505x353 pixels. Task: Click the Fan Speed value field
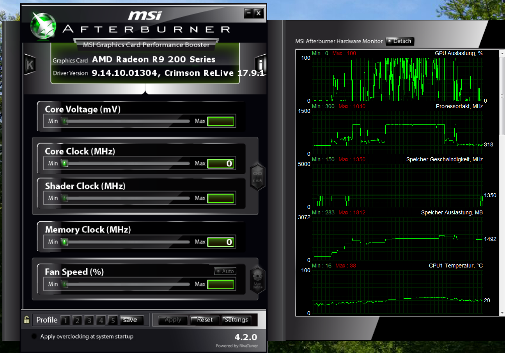(x=221, y=284)
